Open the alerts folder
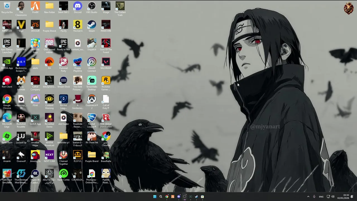357x201 pixels. coord(35,64)
